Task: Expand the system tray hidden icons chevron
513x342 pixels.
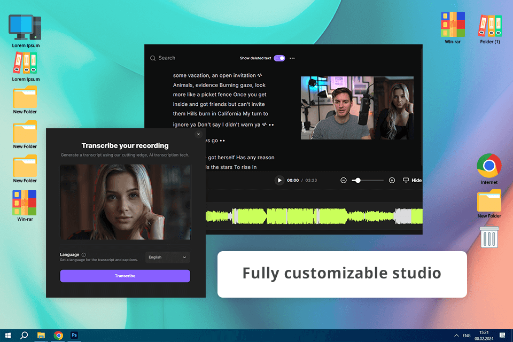Action: coord(456,336)
